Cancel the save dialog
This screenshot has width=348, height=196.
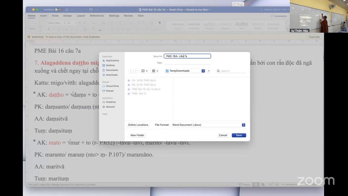tap(223, 135)
